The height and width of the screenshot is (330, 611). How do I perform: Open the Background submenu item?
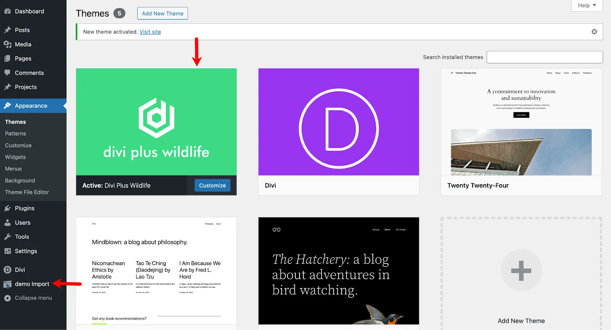click(20, 181)
